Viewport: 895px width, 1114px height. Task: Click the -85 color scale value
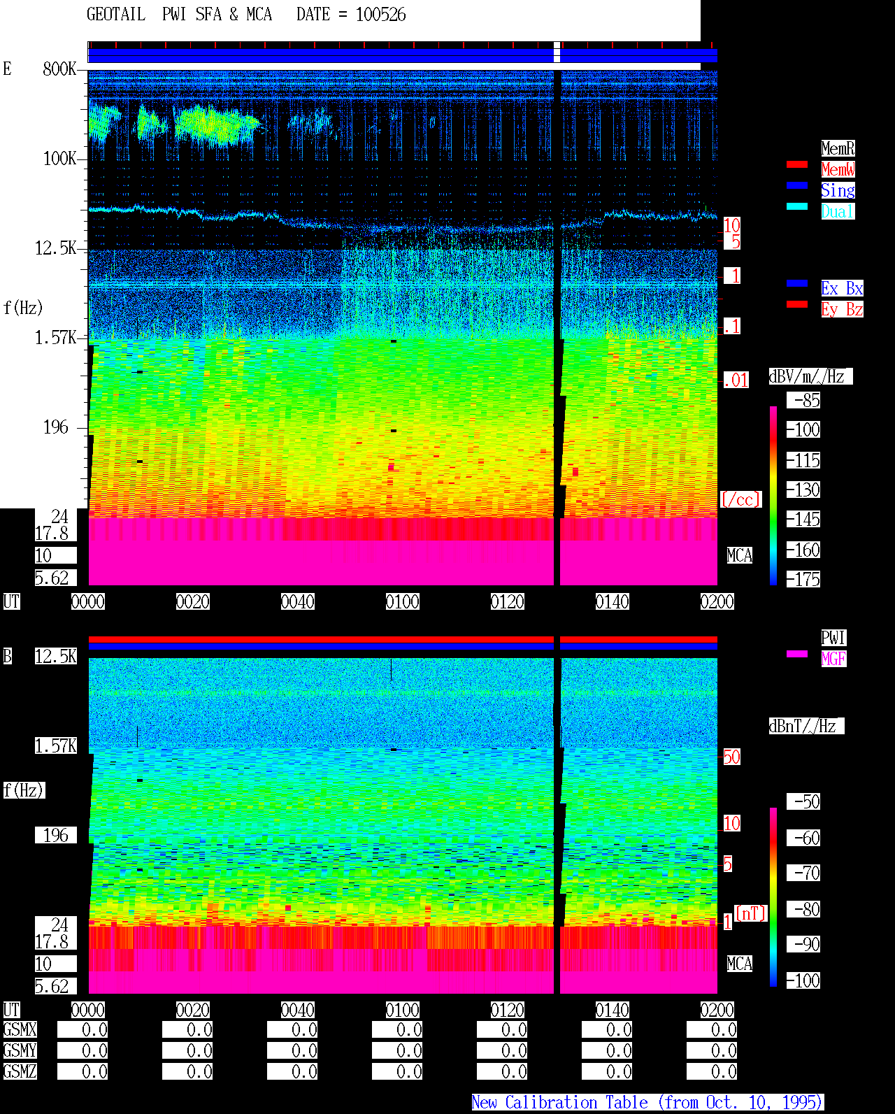pos(803,401)
